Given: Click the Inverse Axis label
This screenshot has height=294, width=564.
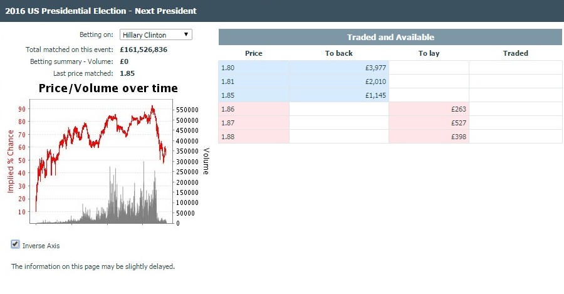Looking at the screenshot, I should 41,246.
